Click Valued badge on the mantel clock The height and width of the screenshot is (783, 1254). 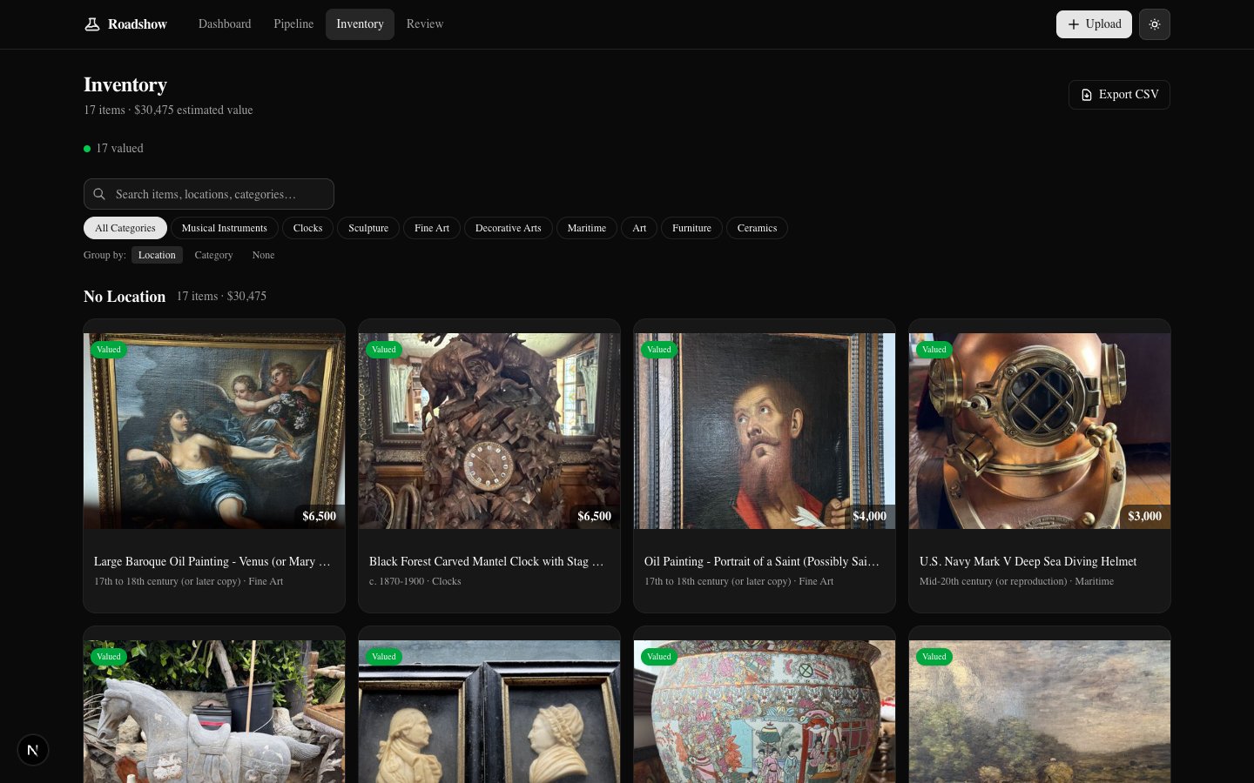point(384,350)
